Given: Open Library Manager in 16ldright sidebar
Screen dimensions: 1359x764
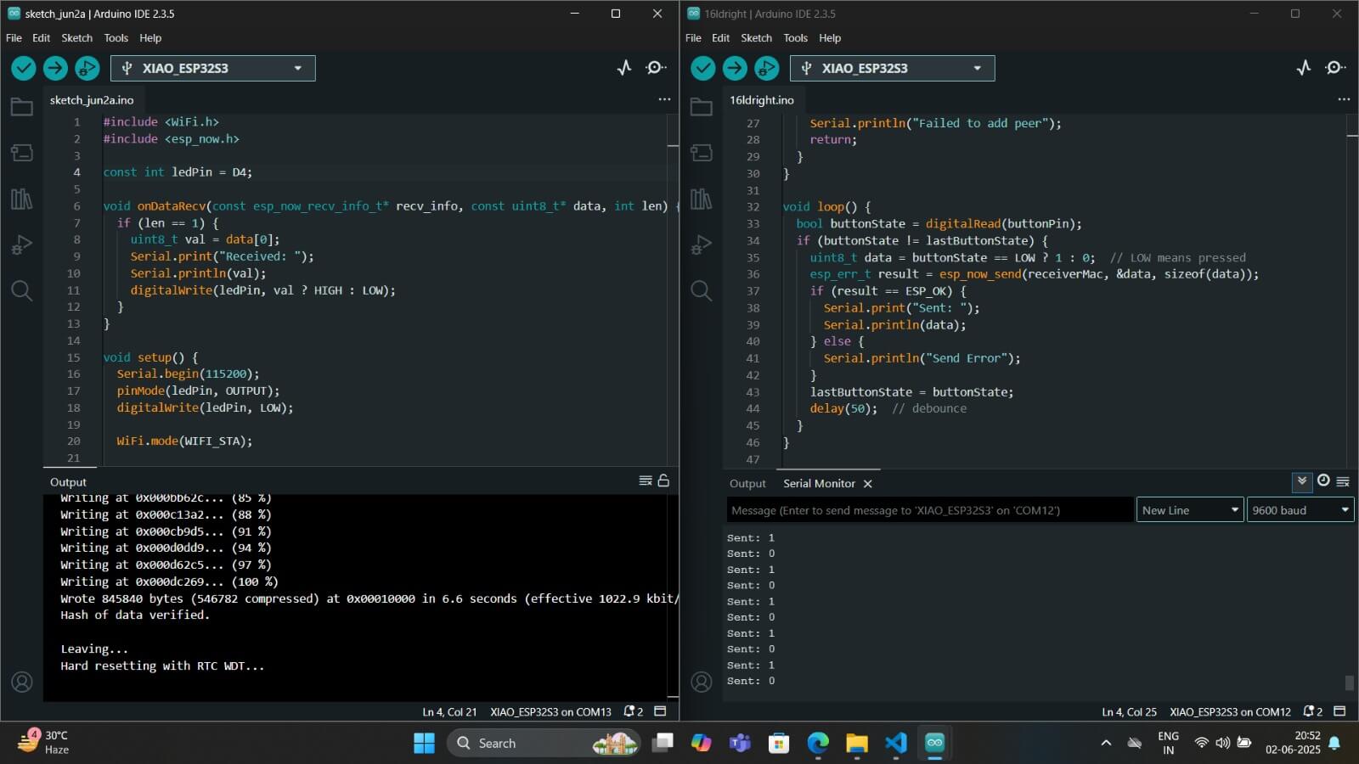Looking at the screenshot, I should pos(702,199).
